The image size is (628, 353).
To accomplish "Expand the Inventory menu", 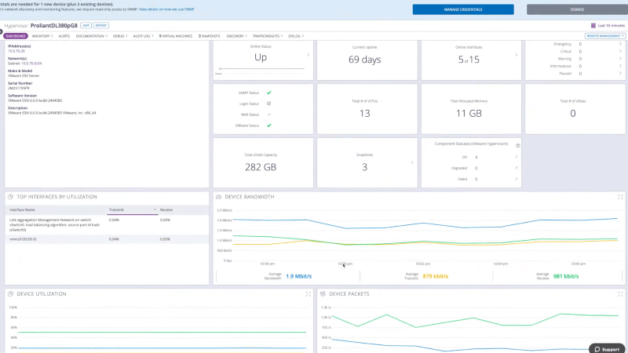I will click(x=42, y=36).
